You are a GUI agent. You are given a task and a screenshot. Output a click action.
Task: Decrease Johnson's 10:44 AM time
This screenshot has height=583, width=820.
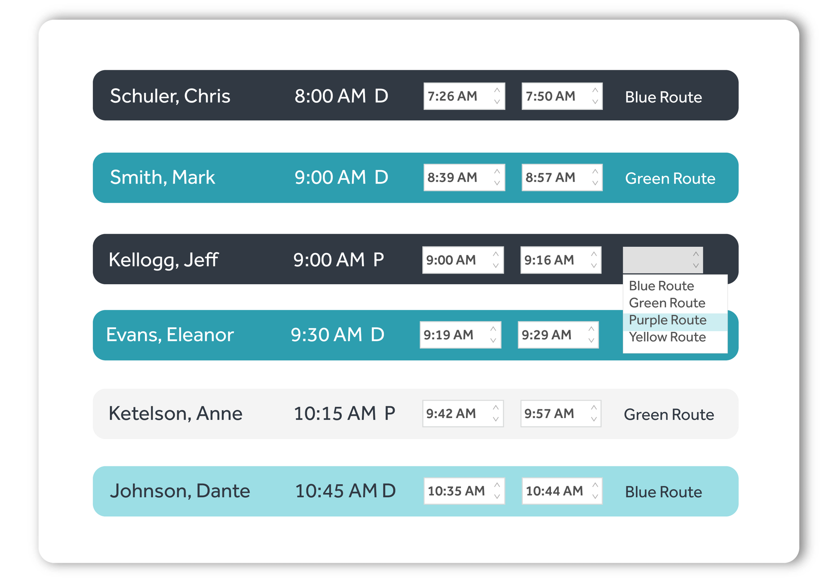595,497
